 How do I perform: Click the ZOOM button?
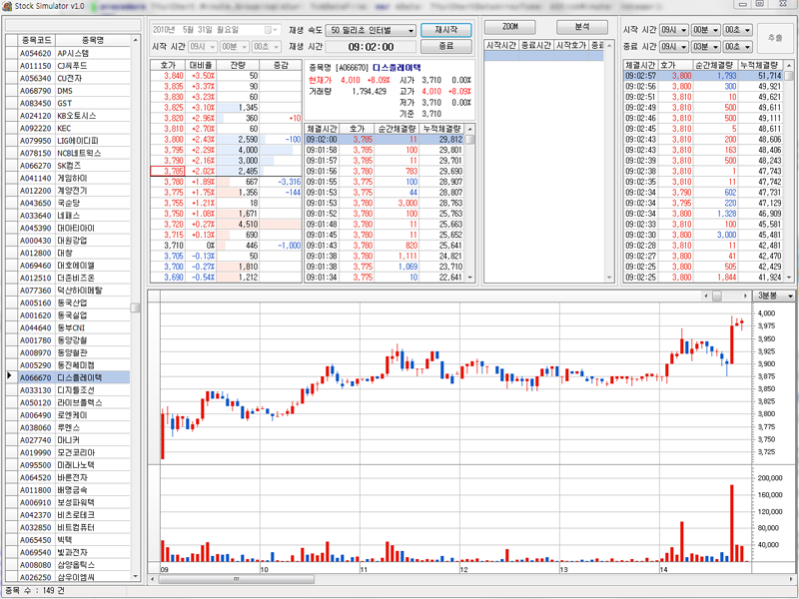click(x=509, y=26)
